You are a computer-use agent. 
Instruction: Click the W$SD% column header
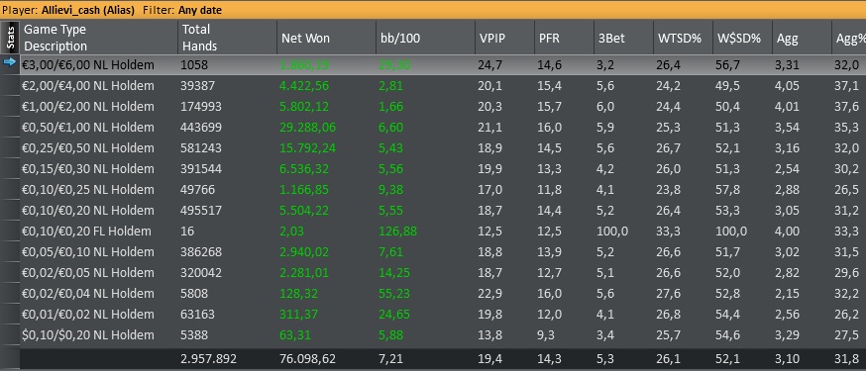(742, 38)
